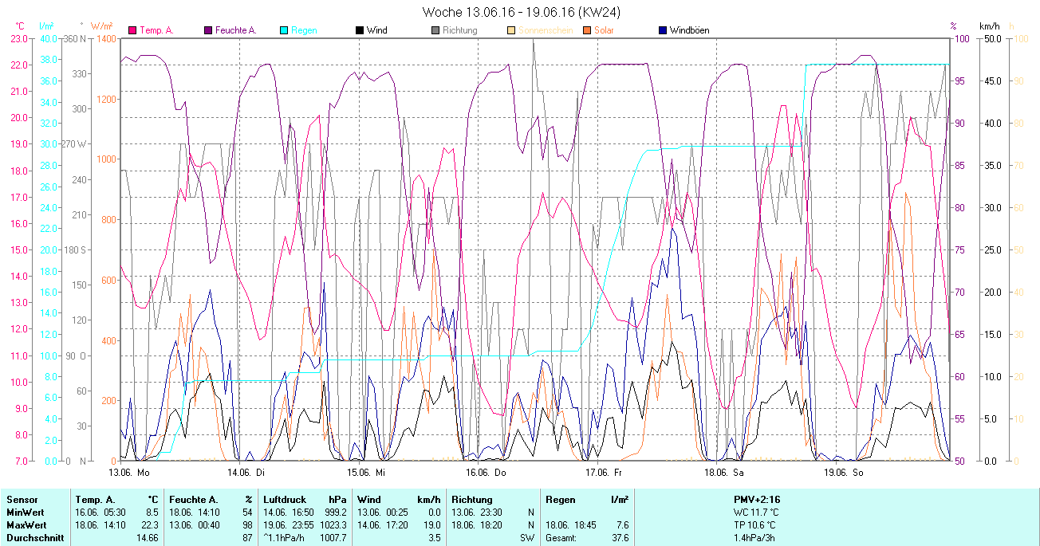This screenshot has height=546, width=1040.
Task: Click the timestamp '13.06. 00:40'
Action: tap(195, 525)
